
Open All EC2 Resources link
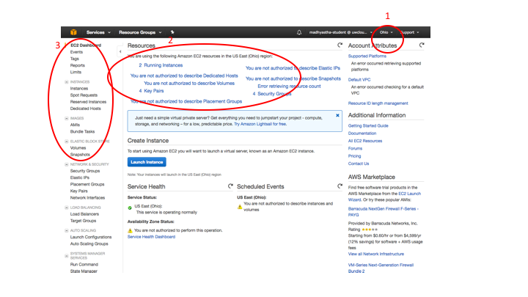point(365,141)
